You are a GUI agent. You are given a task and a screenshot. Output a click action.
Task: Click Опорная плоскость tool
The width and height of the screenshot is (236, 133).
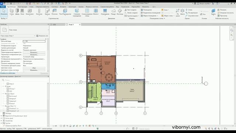tap(225, 13)
